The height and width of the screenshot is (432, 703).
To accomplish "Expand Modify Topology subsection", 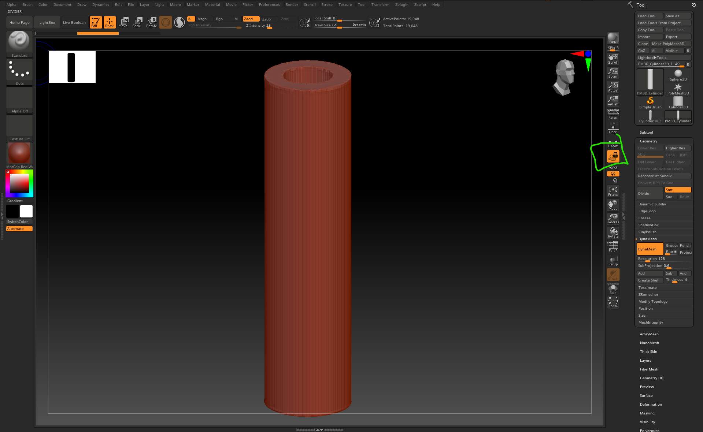I will (x=653, y=301).
